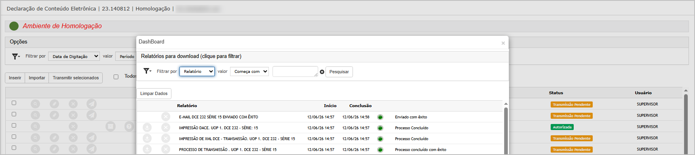Screen dimensions: 695x155
Task: Remove the PROCESSO DE TRANSMISSÃO entry
Action: pyautogui.click(x=166, y=149)
